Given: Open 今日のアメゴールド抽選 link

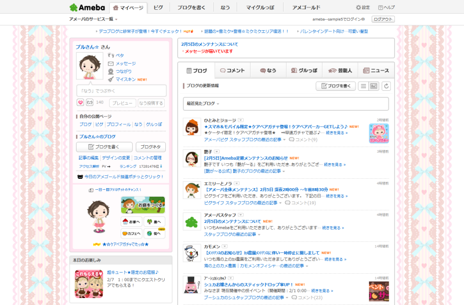Looking at the screenshot, I should [x=124, y=177].
